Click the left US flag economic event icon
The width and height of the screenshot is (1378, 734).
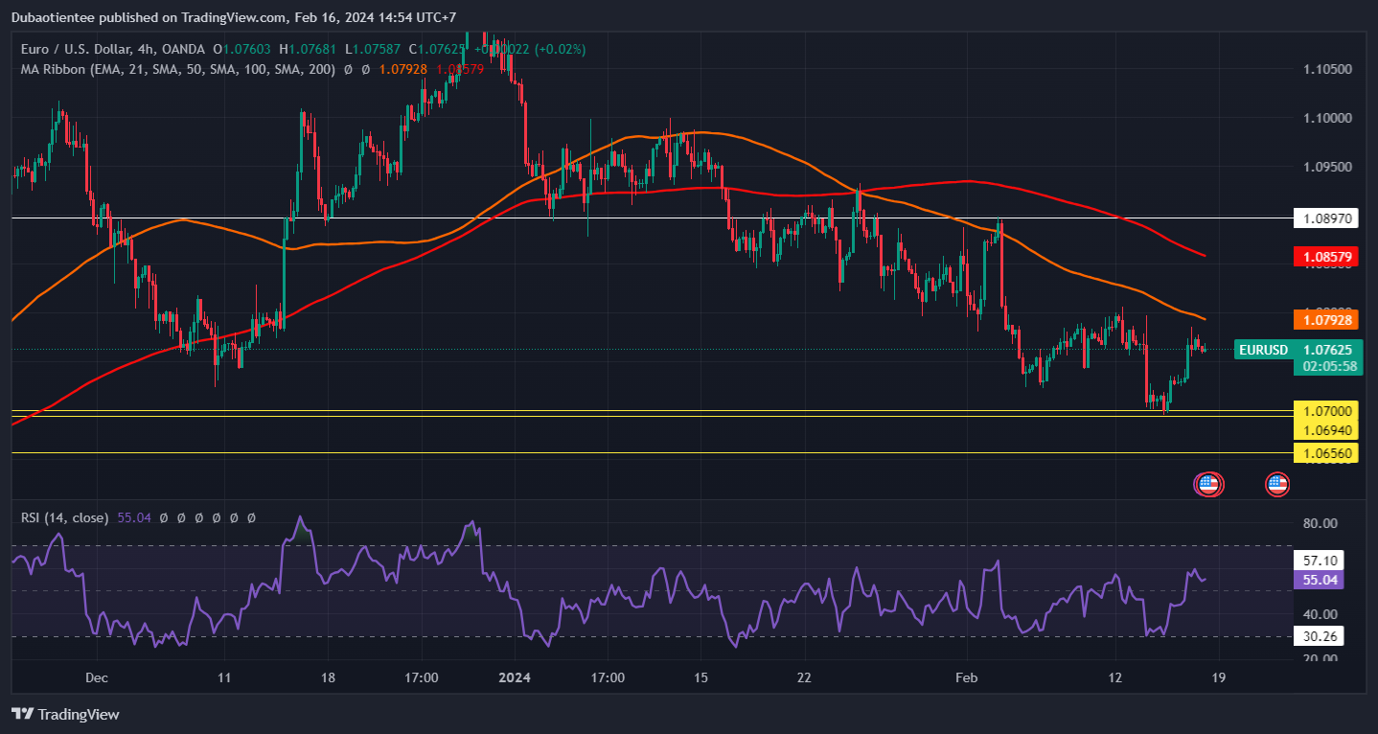point(1208,484)
